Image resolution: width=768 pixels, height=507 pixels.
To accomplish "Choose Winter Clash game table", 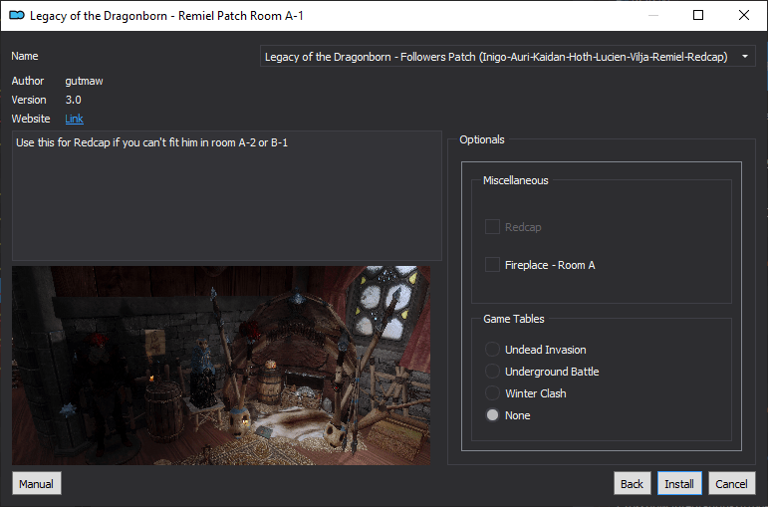I will [x=492, y=393].
